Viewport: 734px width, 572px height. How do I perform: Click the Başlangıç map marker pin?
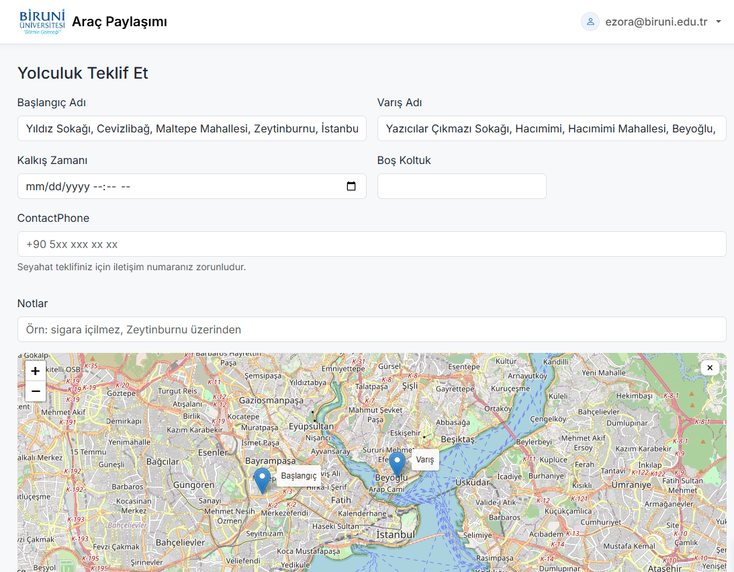coord(262,480)
